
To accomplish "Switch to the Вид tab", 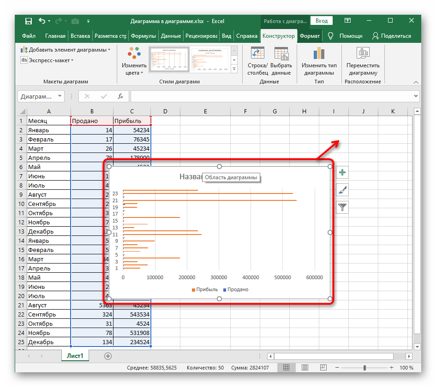I will (x=227, y=36).
